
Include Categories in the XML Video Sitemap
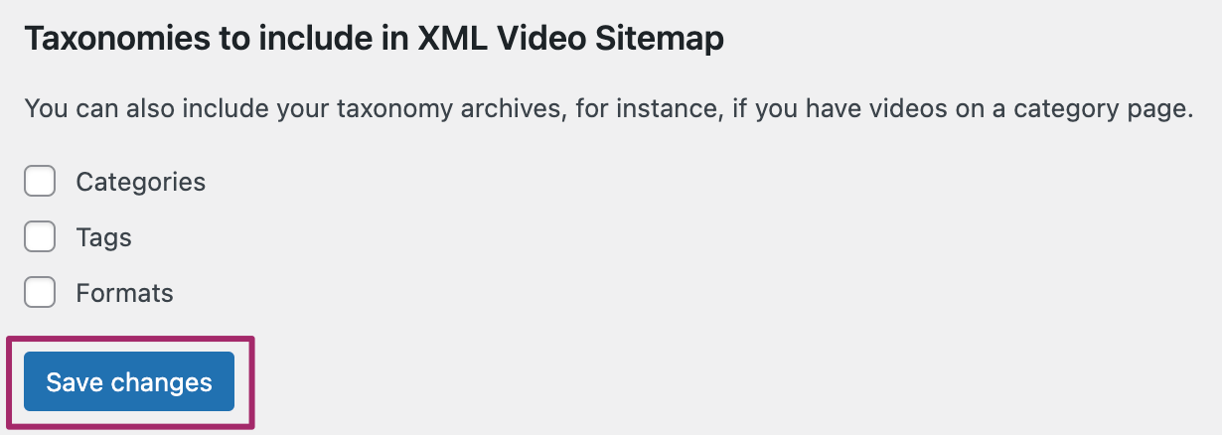[40, 182]
